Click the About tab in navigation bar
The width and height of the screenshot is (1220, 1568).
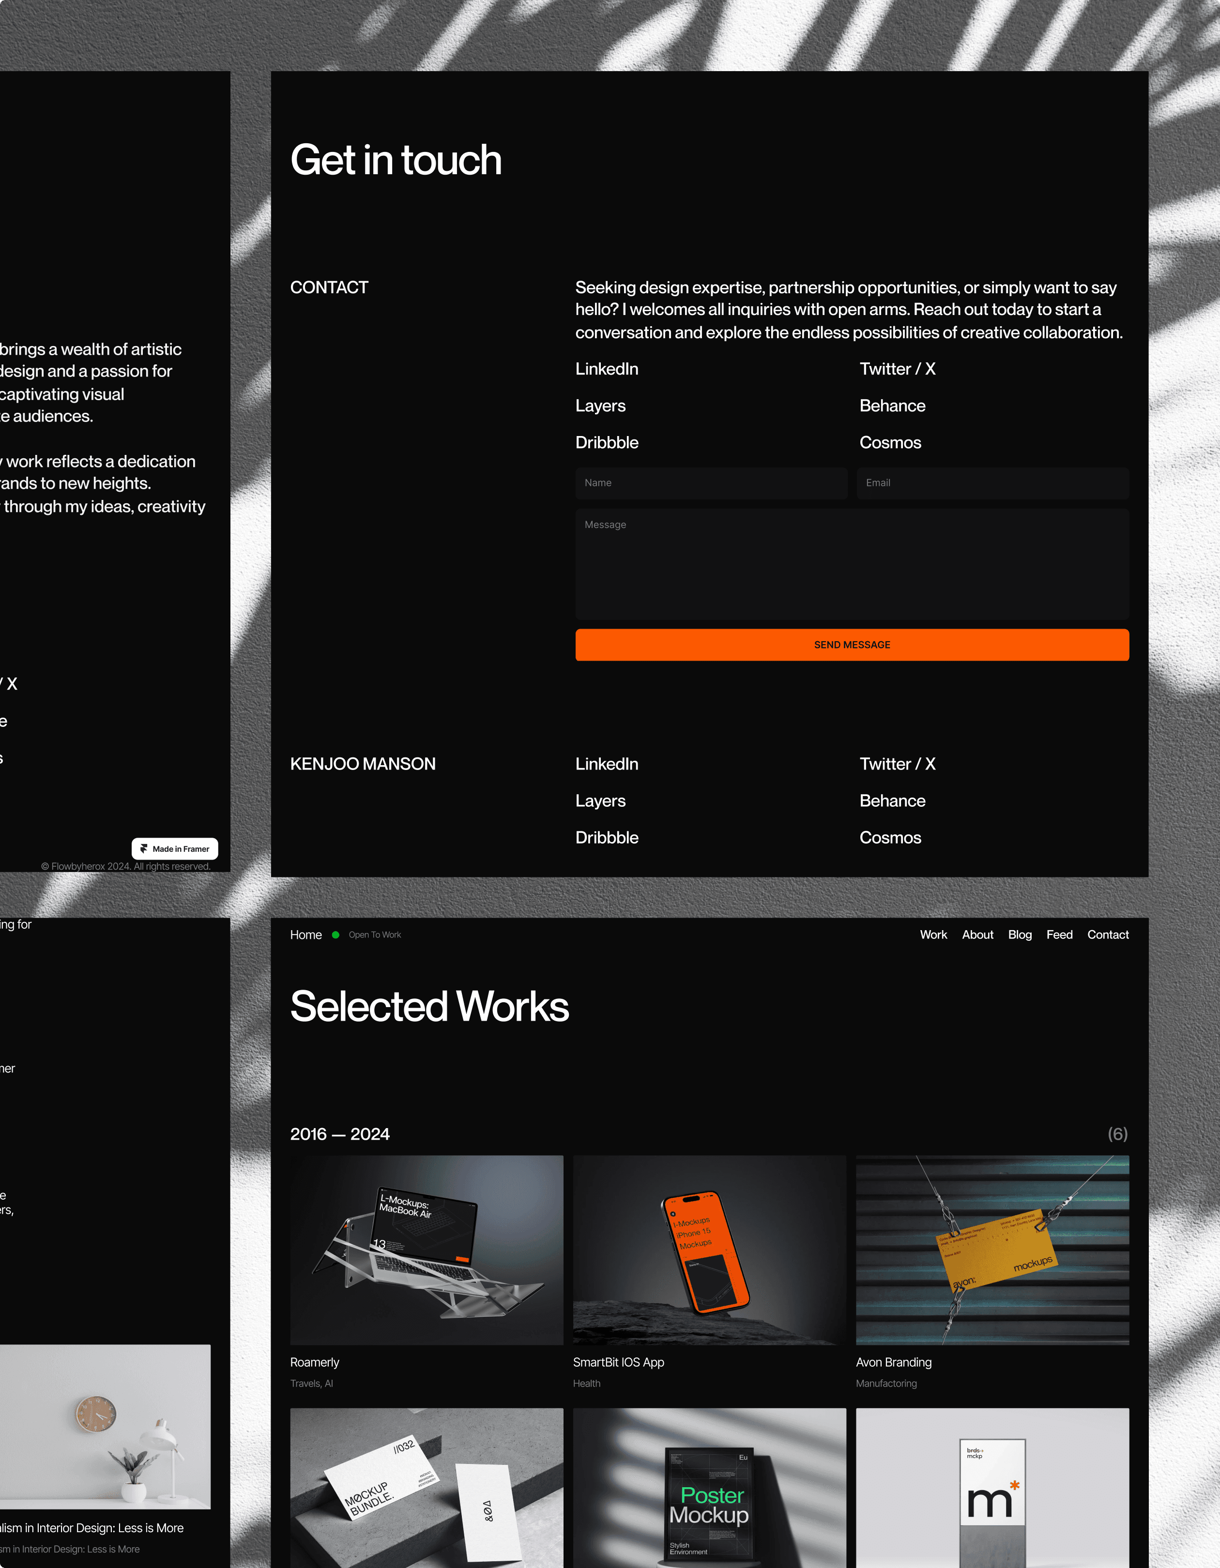(x=978, y=934)
